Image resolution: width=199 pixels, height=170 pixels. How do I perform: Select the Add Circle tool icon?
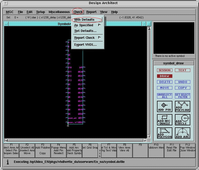[183, 119]
